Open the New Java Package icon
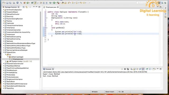This screenshot has width=169, height=95. pyautogui.click(x=25, y=3)
